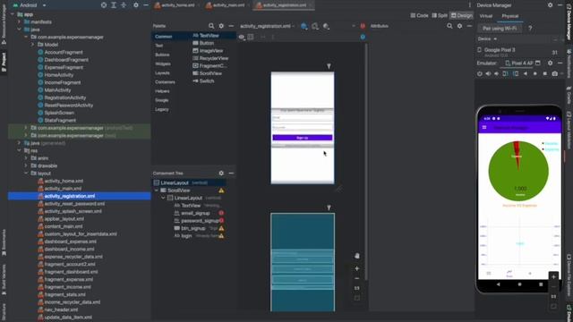Click the select opened file target icon
Screen dimensions: 573x322
104,5
